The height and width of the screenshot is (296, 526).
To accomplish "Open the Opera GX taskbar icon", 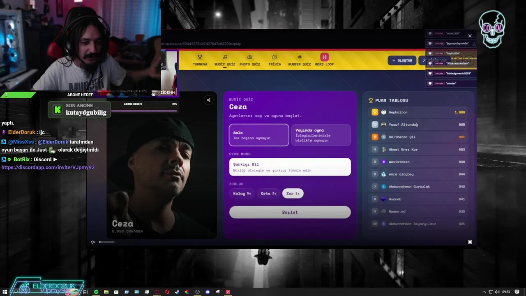I will (x=157, y=292).
